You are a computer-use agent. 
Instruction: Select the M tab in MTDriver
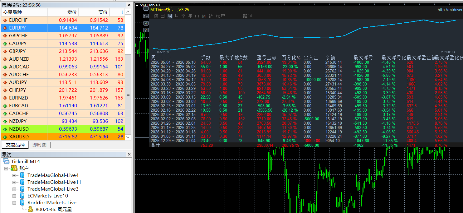click(x=204, y=16)
